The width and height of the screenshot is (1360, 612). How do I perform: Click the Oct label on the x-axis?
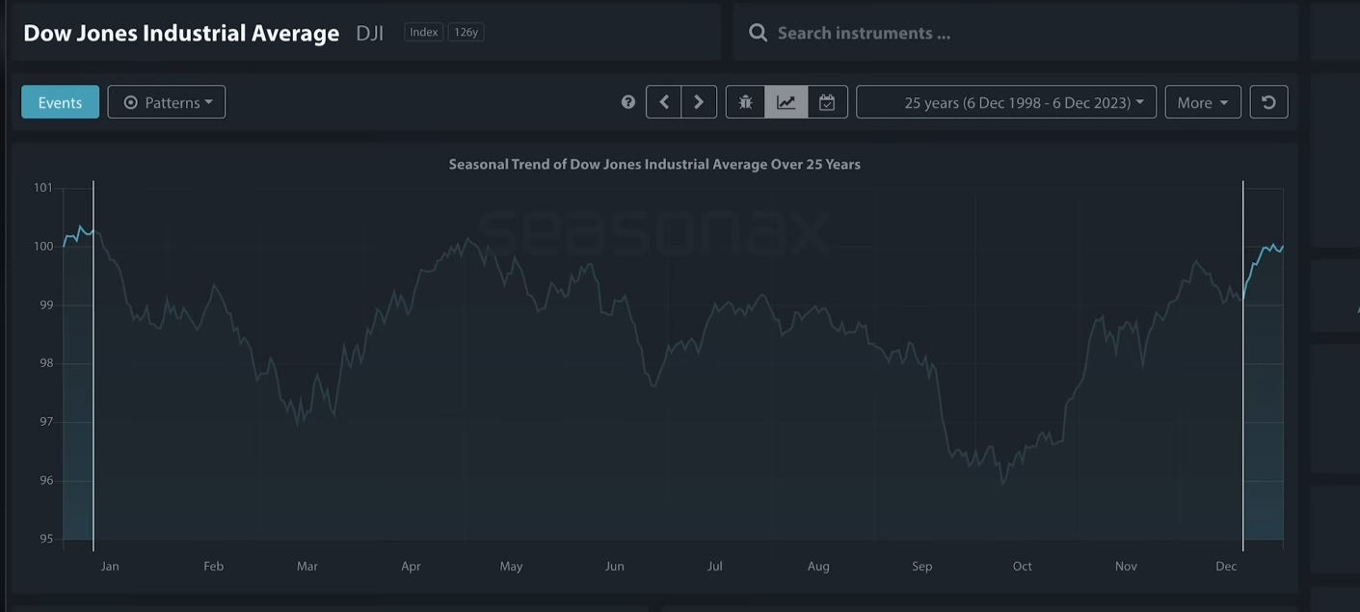point(1022,566)
